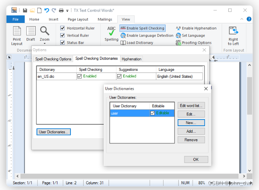Screen dimensions: 259x190
Task: Click the Dictionary column header
Action: [57, 70]
